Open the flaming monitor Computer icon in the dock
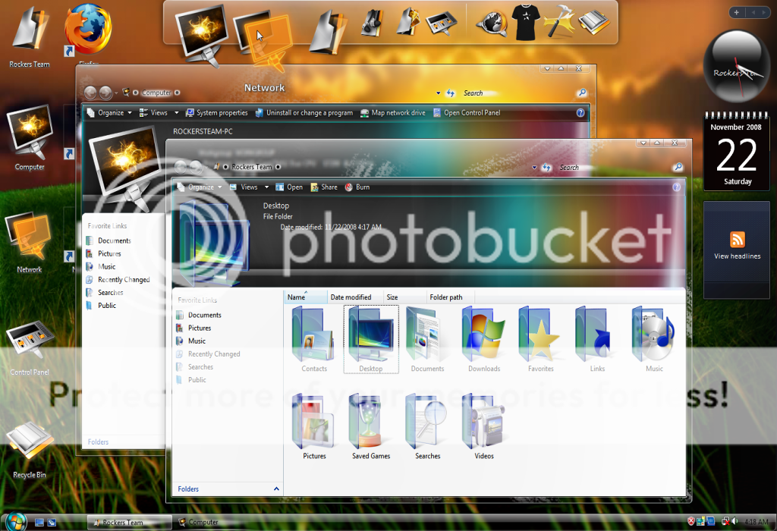Screen dimensions: 777x531 click(x=202, y=33)
